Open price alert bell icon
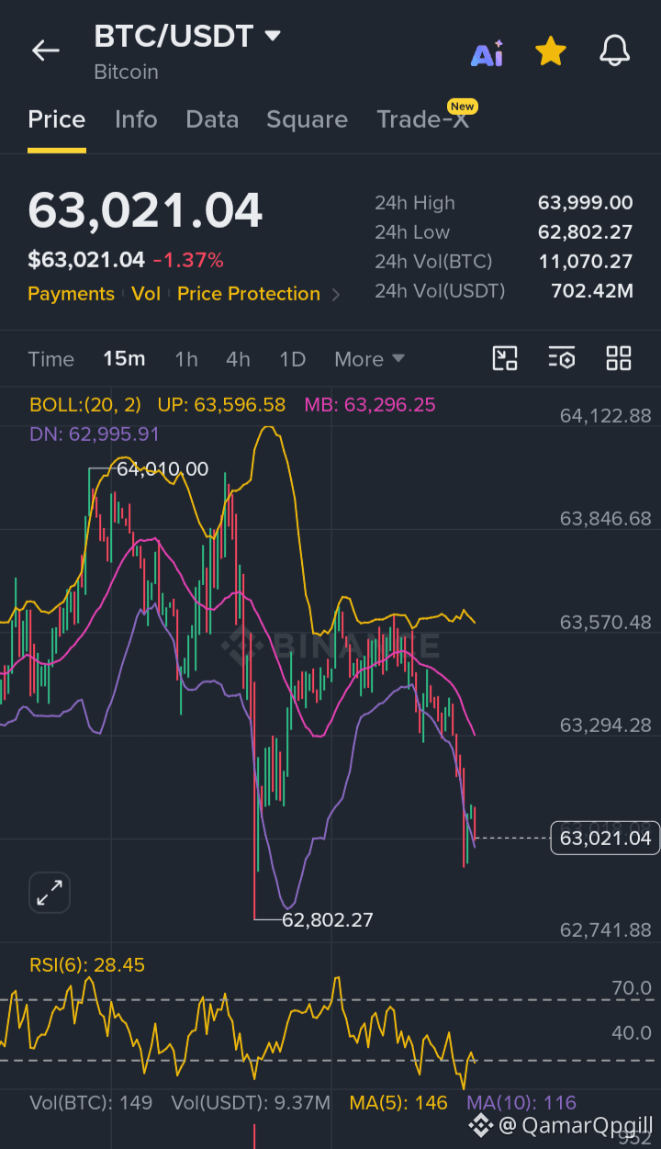Image resolution: width=661 pixels, height=1149 pixels. (x=615, y=51)
